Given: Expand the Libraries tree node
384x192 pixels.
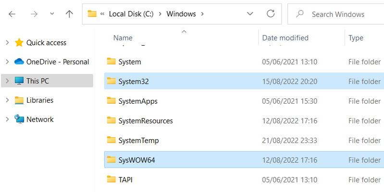Looking at the screenshot, I should 7,100.
